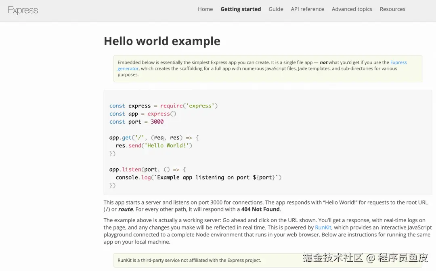Click the res.send('Hello World!') line
This screenshot has width=436, height=271.
pyautogui.click(x=154, y=145)
